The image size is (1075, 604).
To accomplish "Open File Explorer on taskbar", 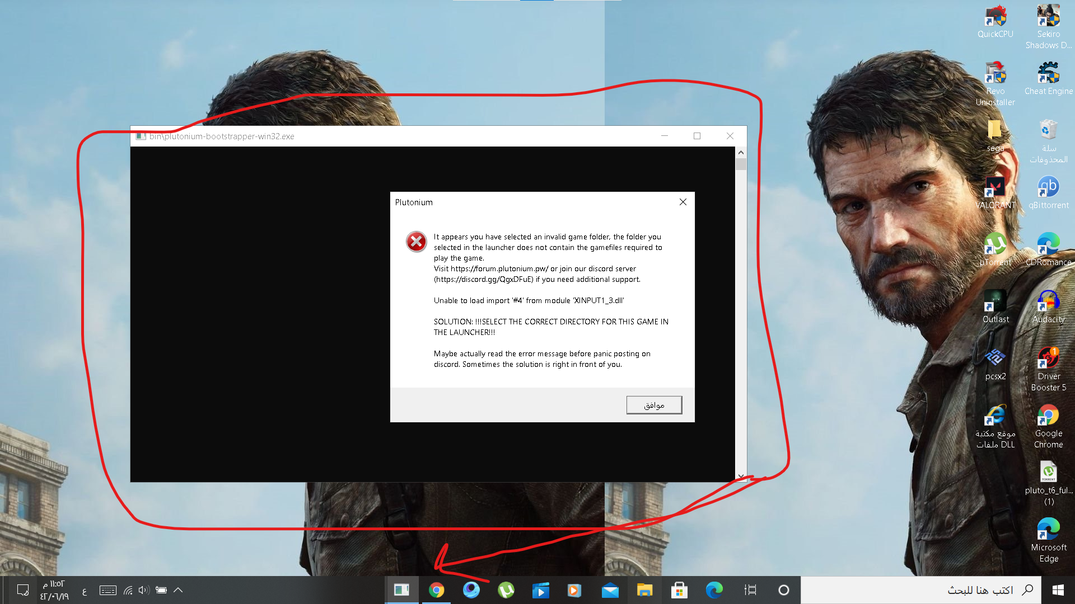I will coord(644,590).
